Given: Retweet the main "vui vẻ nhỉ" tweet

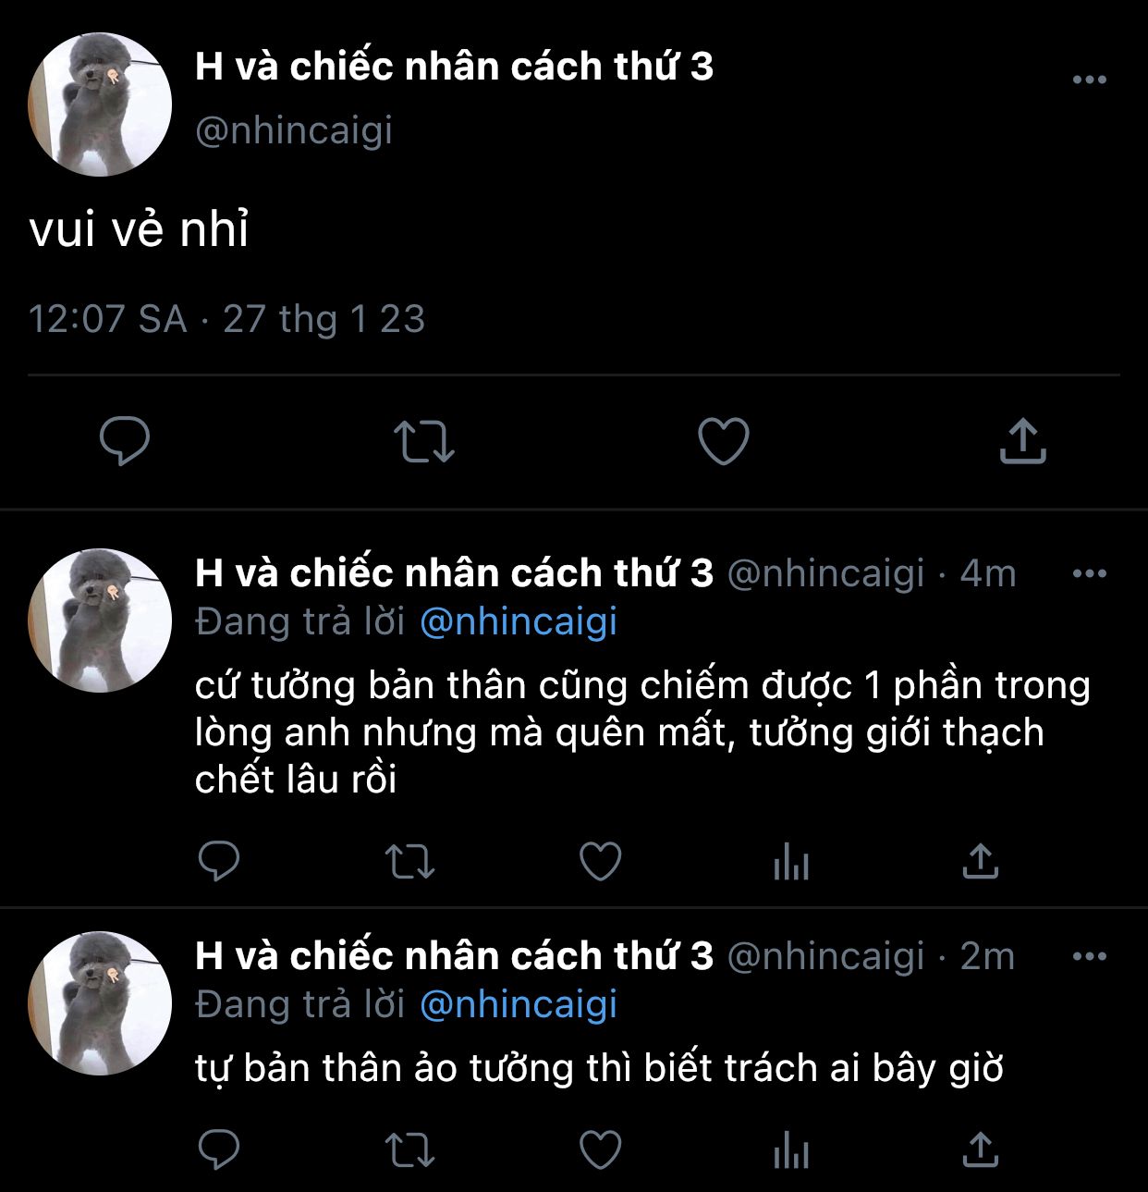Looking at the screenshot, I should coord(424,441).
